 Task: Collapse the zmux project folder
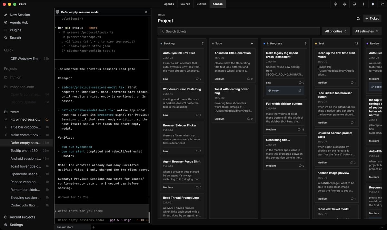pos(6,112)
